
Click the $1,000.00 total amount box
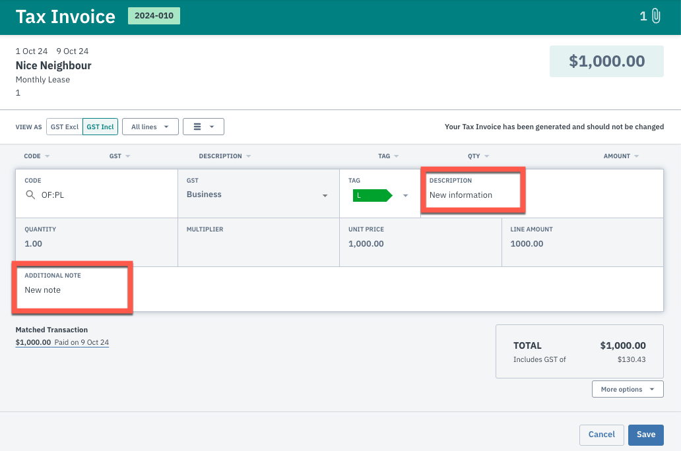[606, 61]
